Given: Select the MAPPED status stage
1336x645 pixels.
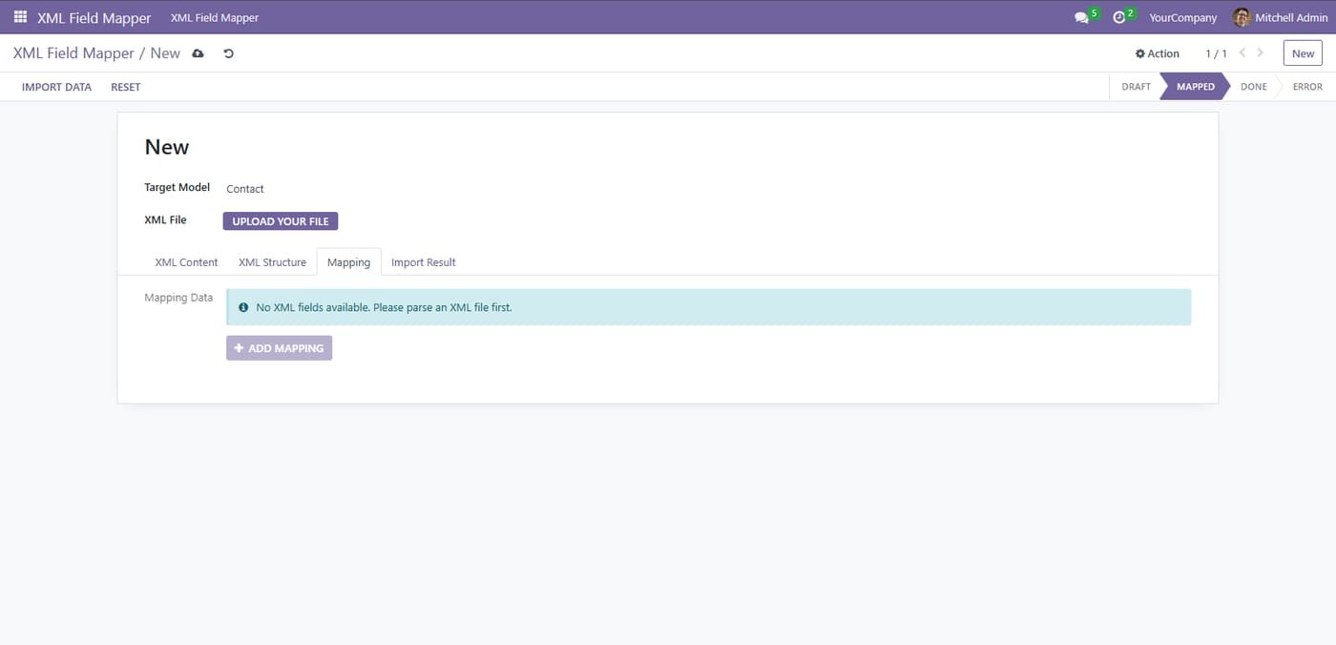Looking at the screenshot, I should pyautogui.click(x=1195, y=87).
